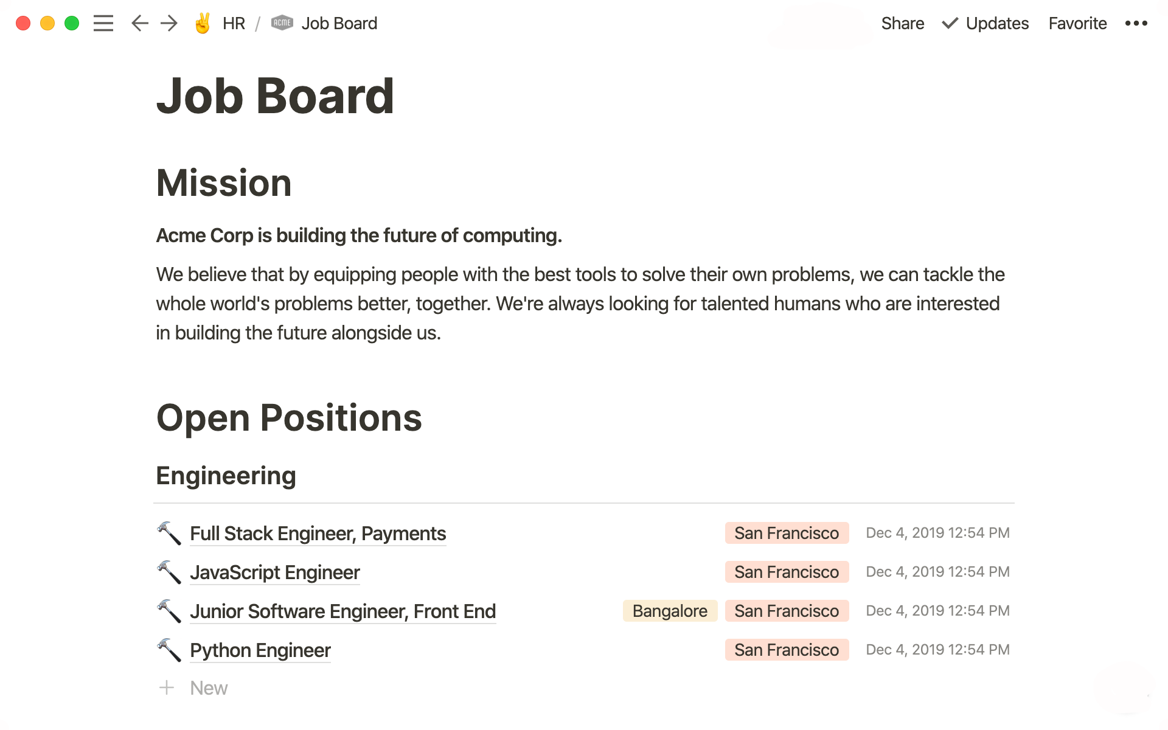Viewport: 1168px width, 730px height.
Task: Click the ellipsis more options icon
Action: 1139,24
